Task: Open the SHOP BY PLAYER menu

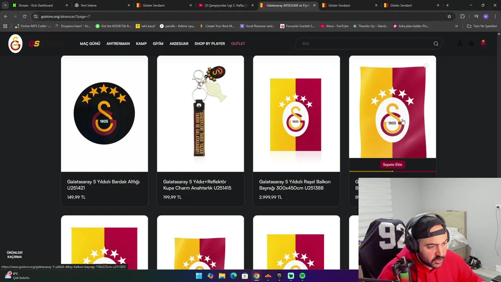Action: click(x=210, y=43)
